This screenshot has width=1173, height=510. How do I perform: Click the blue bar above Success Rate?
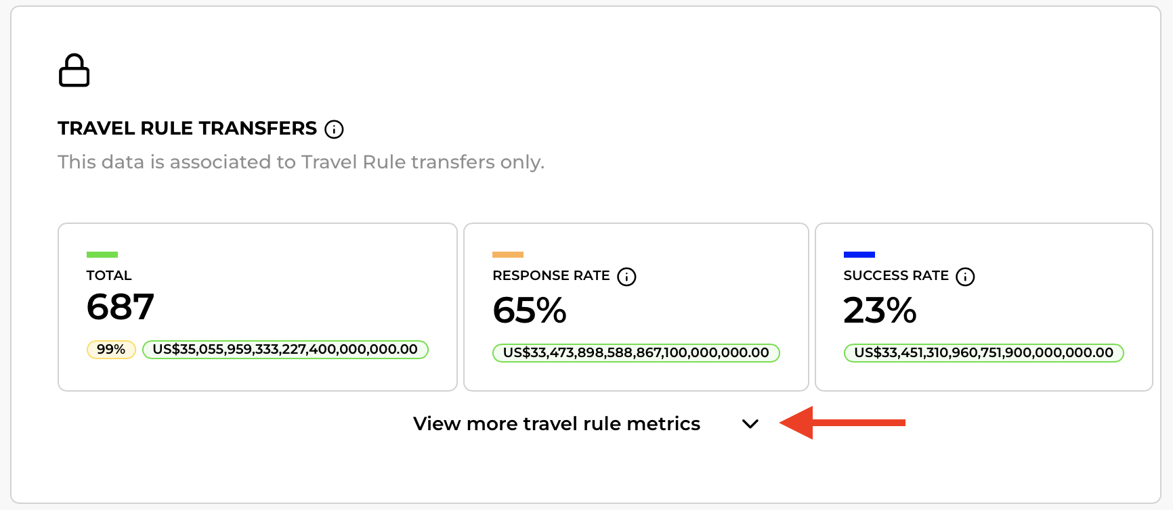[859, 255]
